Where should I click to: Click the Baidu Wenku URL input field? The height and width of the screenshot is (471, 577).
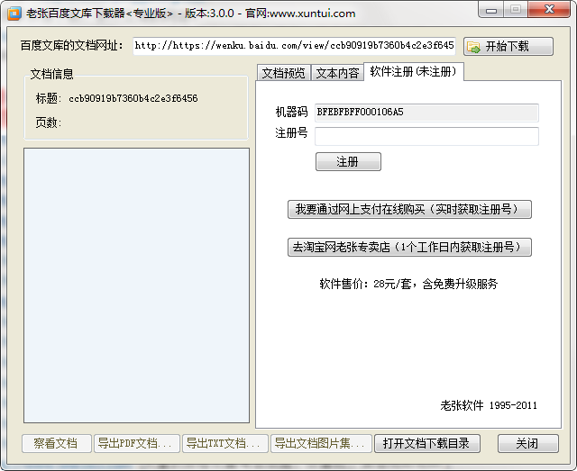coord(294,46)
